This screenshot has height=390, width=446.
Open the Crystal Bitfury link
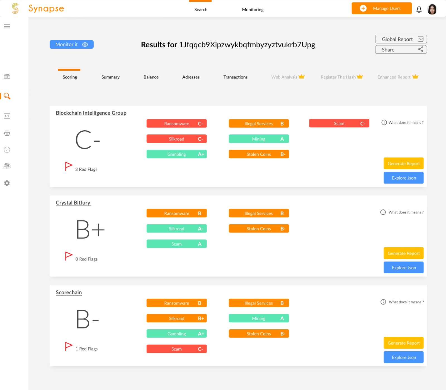tap(73, 203)
